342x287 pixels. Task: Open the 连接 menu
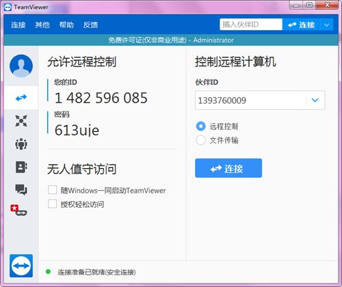[18, 25]
